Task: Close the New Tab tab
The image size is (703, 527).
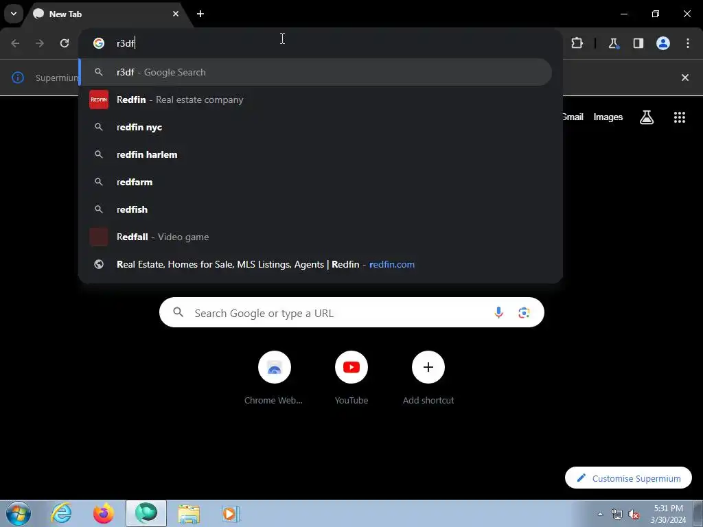Action: click(176, 14)
